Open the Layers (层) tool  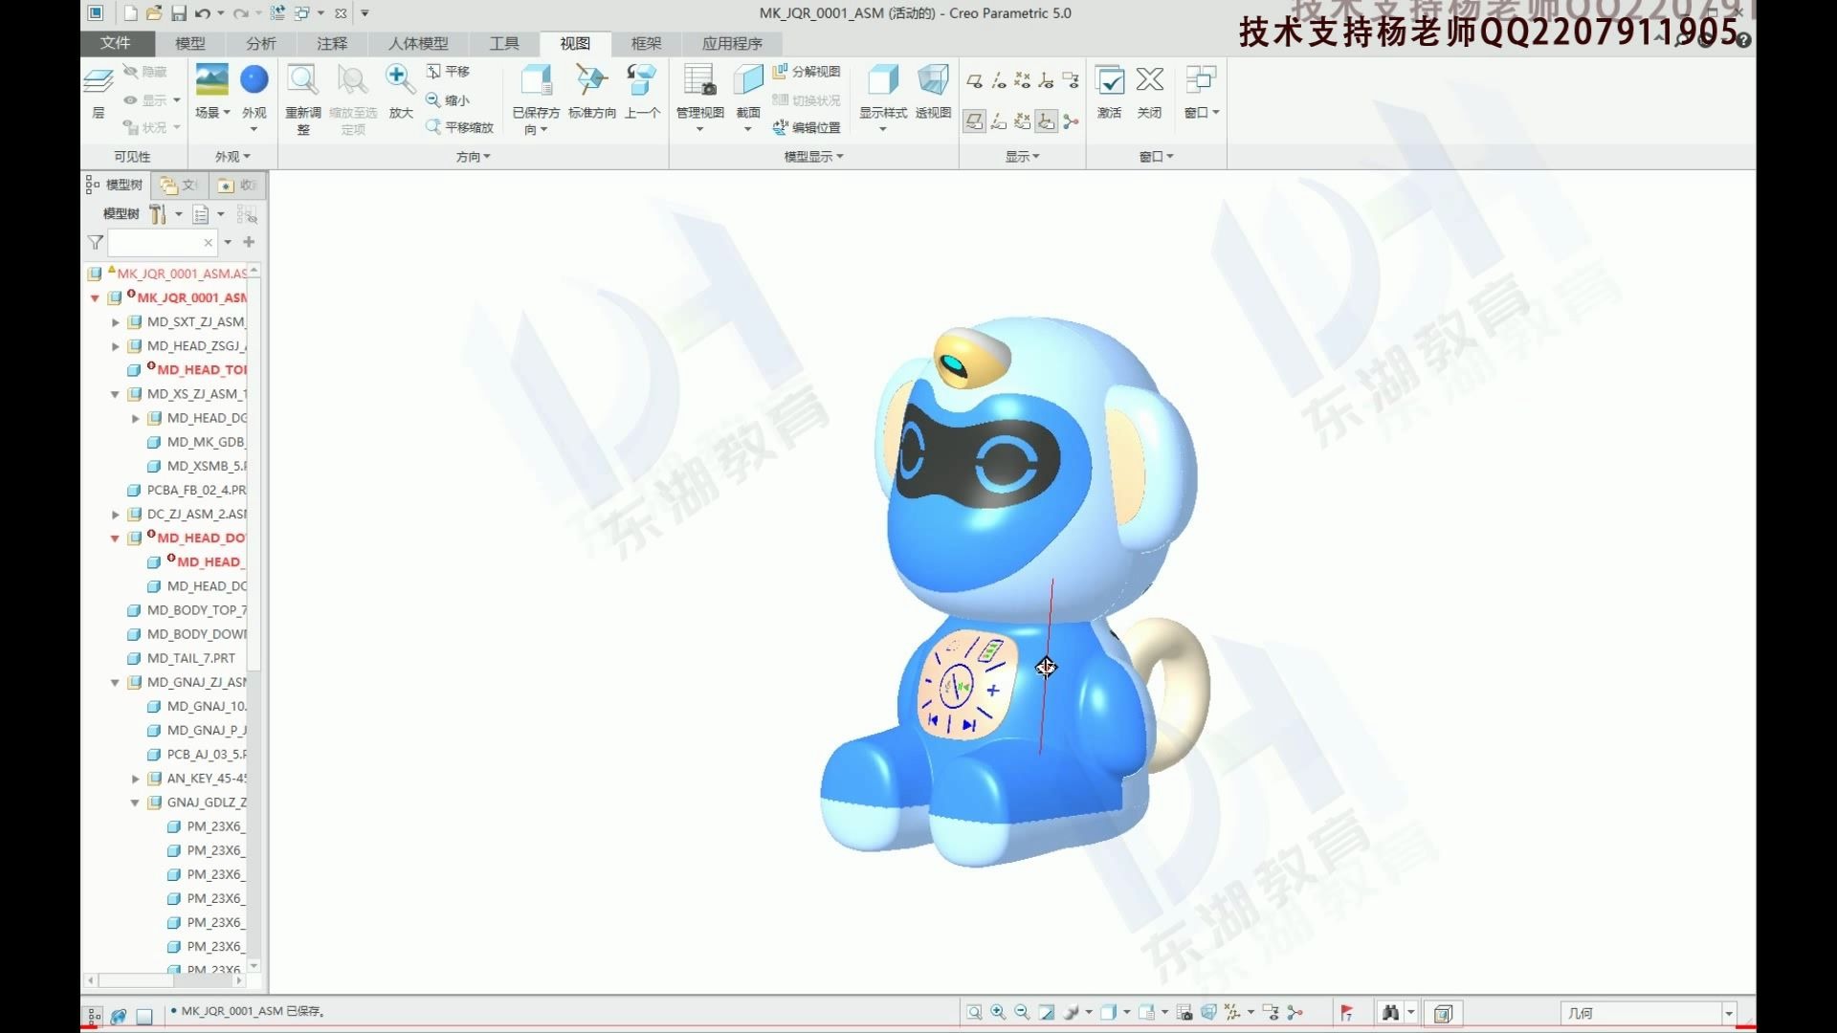pyautogui.click(x=99, y=83)
